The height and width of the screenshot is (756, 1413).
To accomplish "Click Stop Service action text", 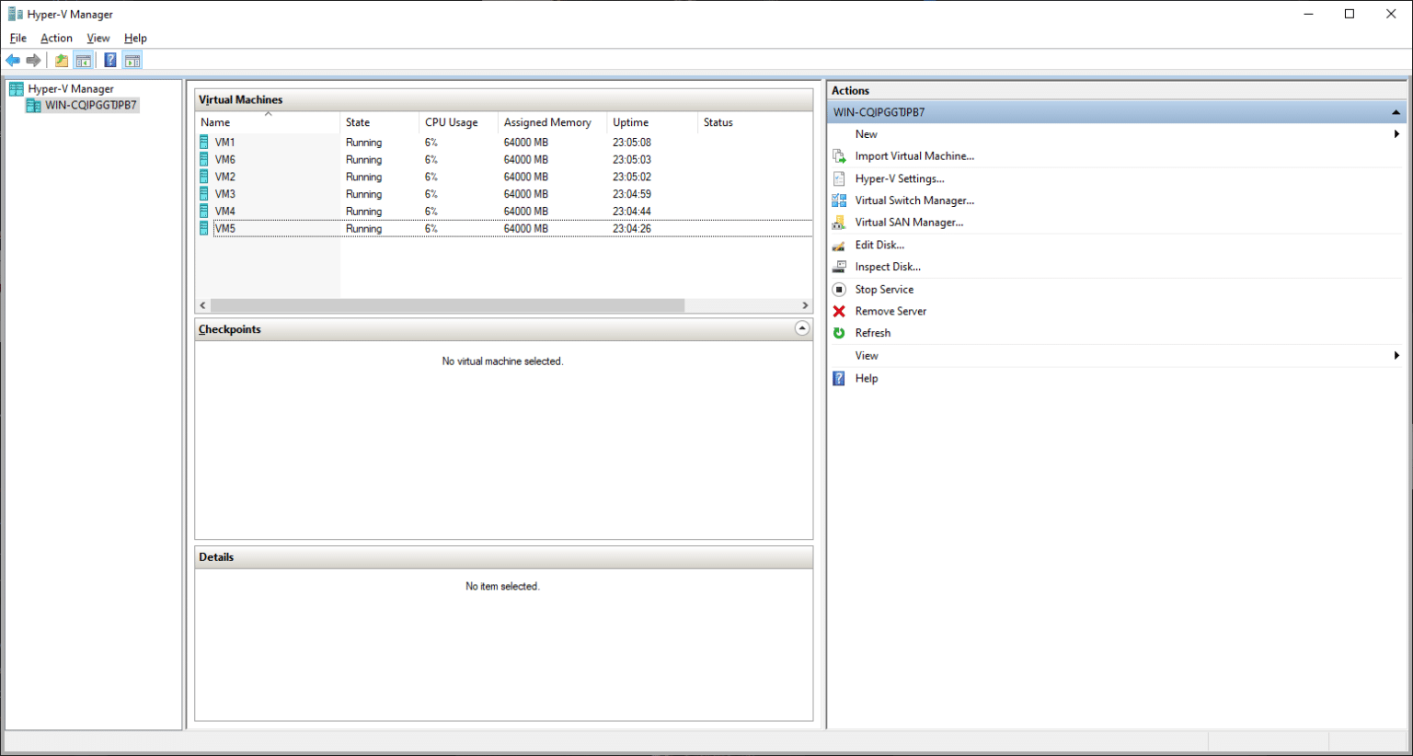I will click(884, 289).
